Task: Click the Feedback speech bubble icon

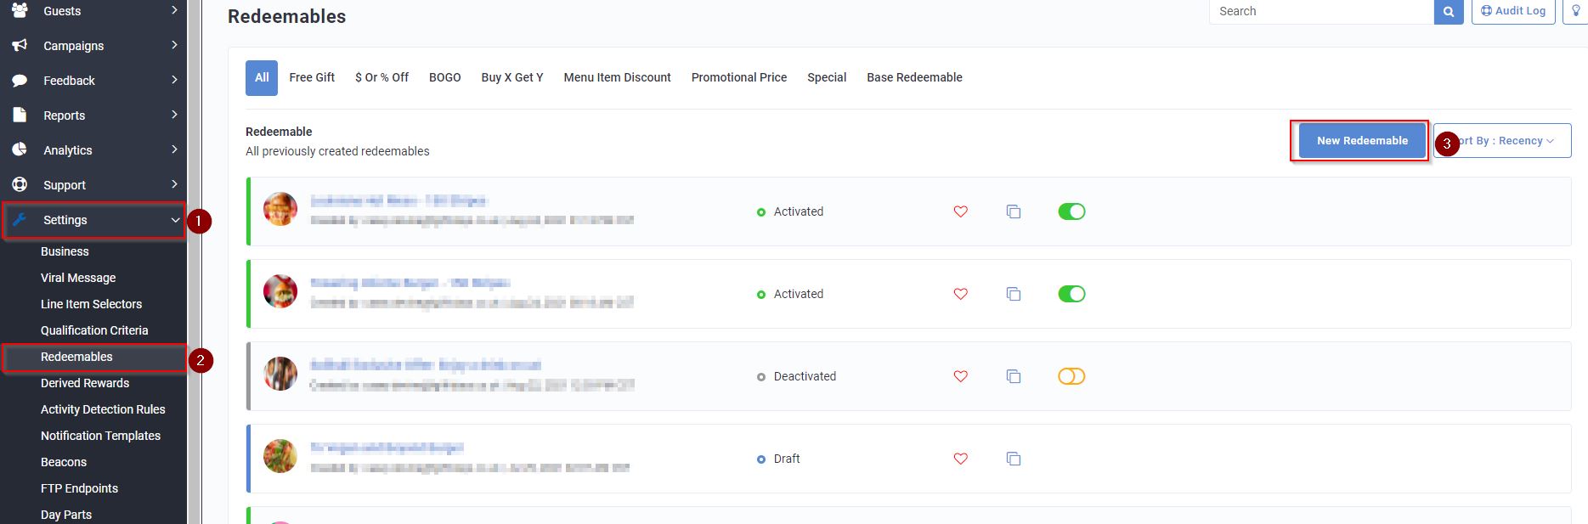Action: click(x=20, y=81)
